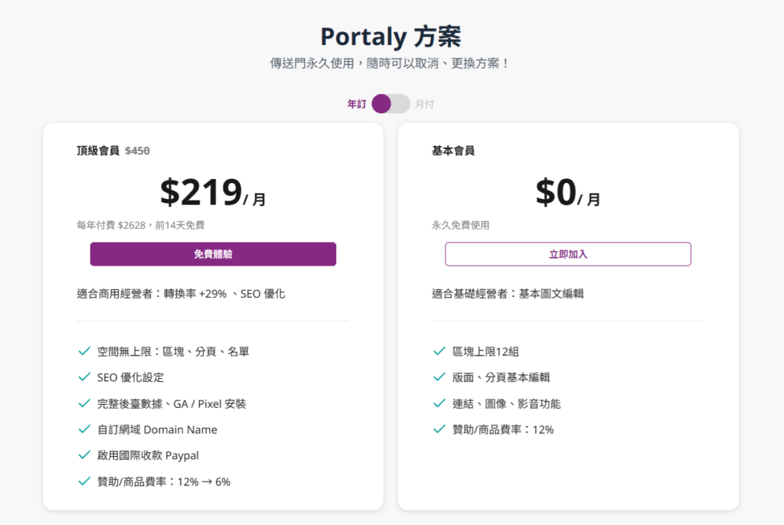784x525 pixels.
Task: Click checkmark beside 12% → 6% fee rate
Action: coord(84,481)
